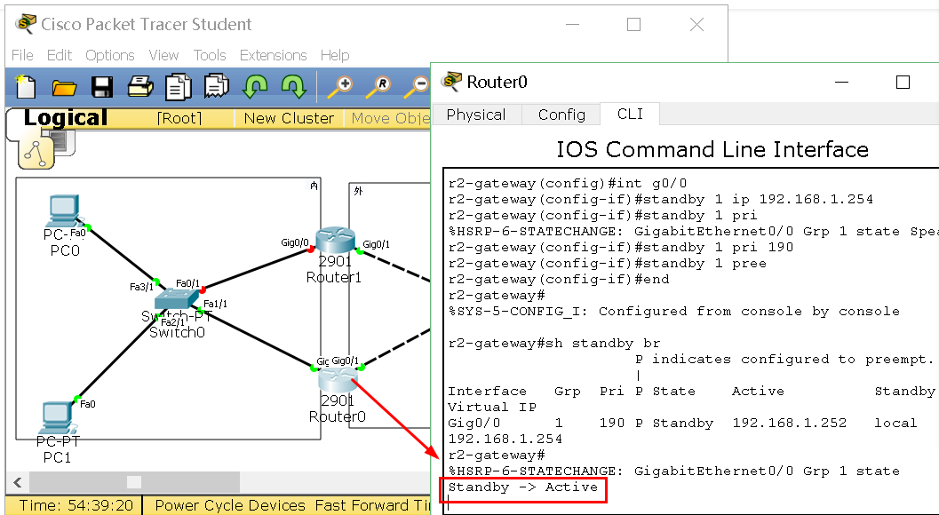Image resolution: width=939 pixels, height=515 pixels.
Task: Open the Tools menu
Action: (x=210, y=55)
